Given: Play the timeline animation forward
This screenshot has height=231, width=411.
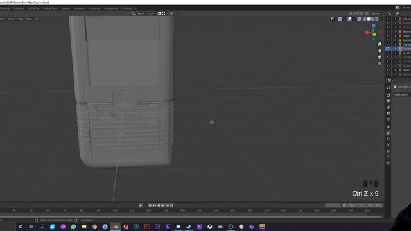Looking at the screenshot, I should pos(162,205).
